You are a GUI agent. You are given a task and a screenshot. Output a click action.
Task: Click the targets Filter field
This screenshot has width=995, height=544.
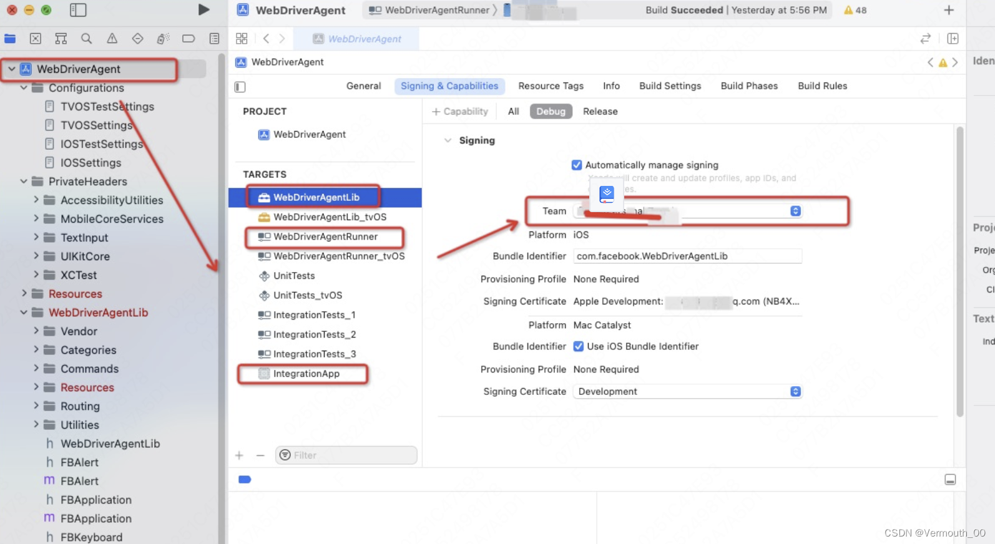click(x=346, y=455)
